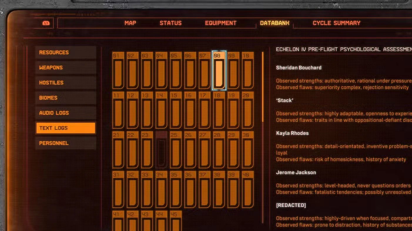Go to the CYCLE SUMMARY tab
The width and height of the screenshot is (412, 231).
tap(336, 23)
